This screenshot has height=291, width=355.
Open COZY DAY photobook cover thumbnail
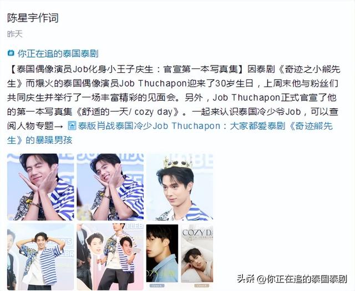point(197,253)
